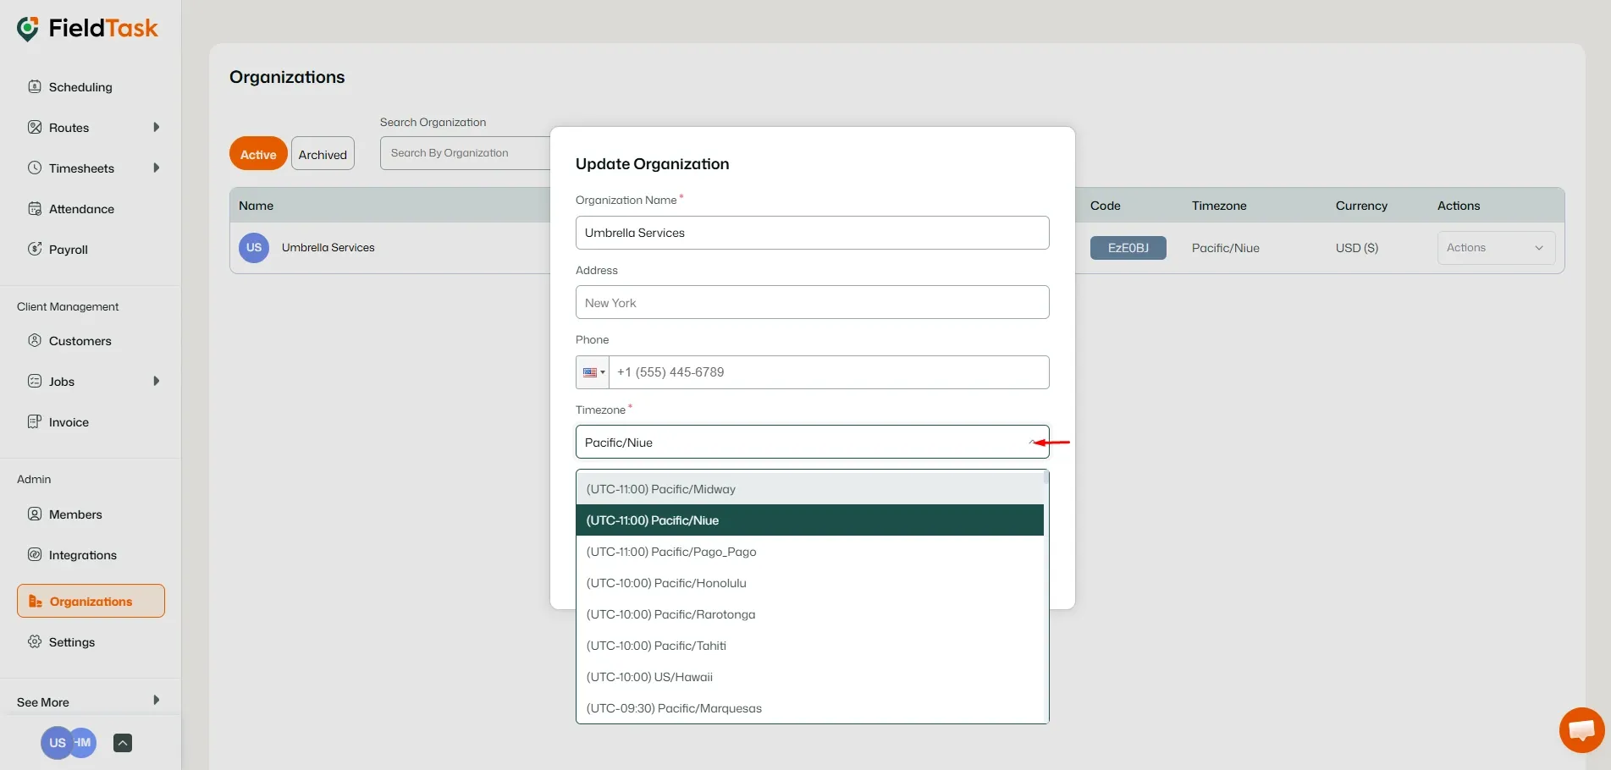This screenshot has width=1611, height=770.
Task: Open the Invoice page
Action: pos(69,422)
